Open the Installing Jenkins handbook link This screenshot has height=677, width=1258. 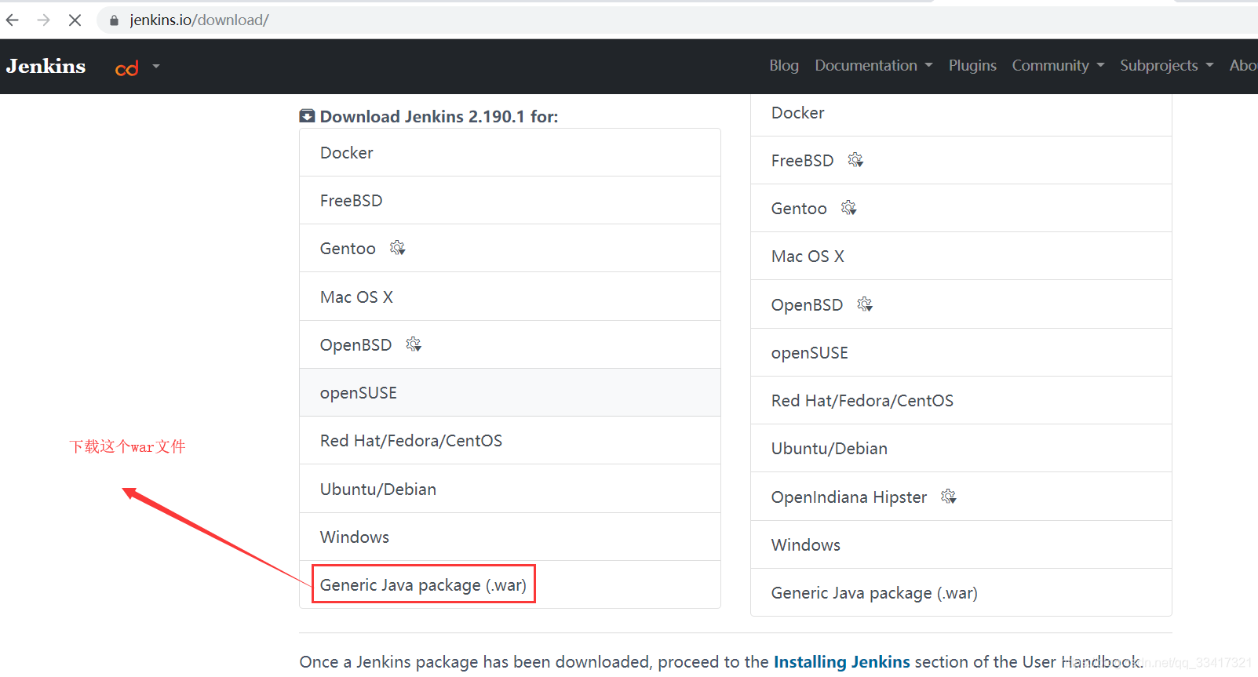[841, 662]
